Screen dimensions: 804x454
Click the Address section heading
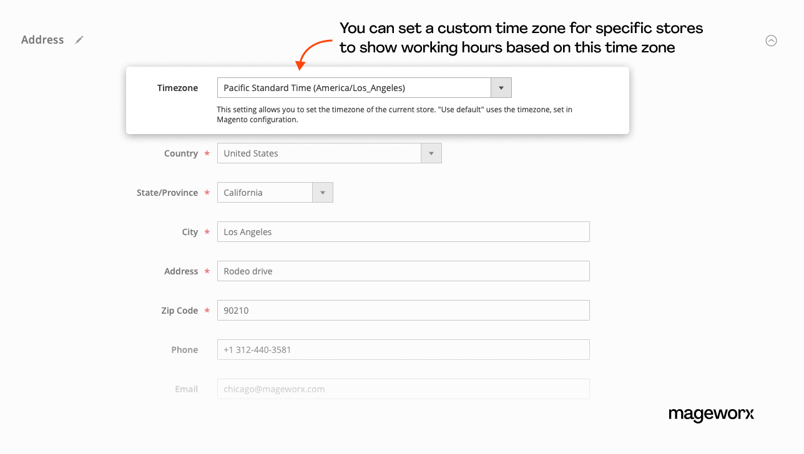[42, 40]
